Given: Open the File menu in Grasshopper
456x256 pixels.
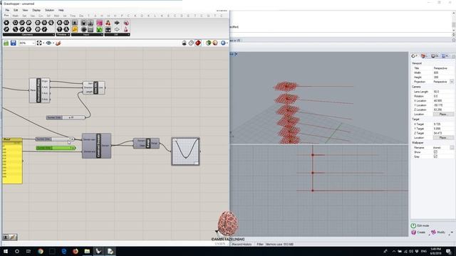Looking at the screenshot, I should click(7, 10).
